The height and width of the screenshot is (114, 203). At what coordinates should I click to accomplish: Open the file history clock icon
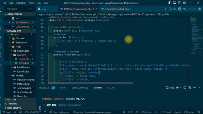170,9
